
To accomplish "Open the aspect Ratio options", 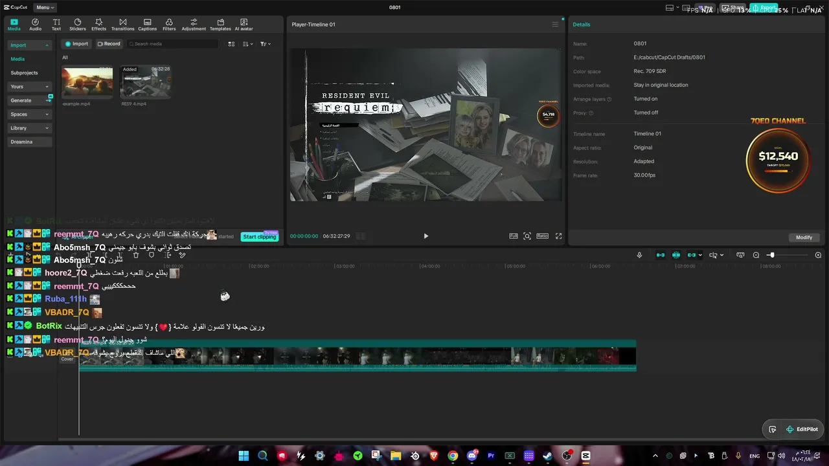I will click(543, 236).
